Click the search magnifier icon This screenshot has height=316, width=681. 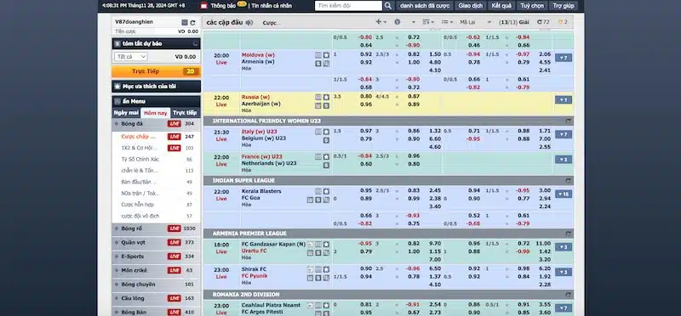point(388,6)
